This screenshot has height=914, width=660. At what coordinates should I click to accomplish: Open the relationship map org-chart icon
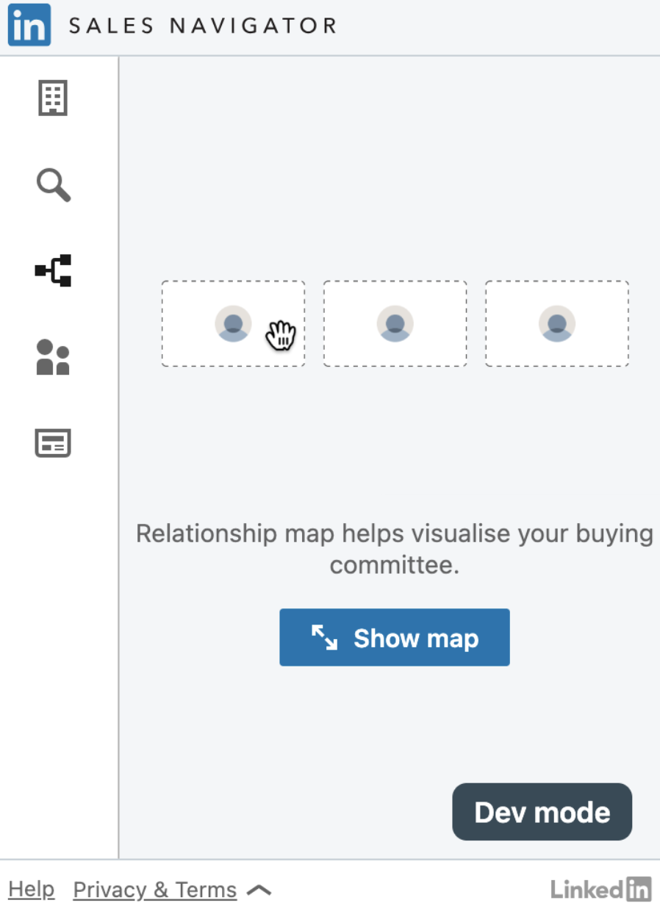52,271
